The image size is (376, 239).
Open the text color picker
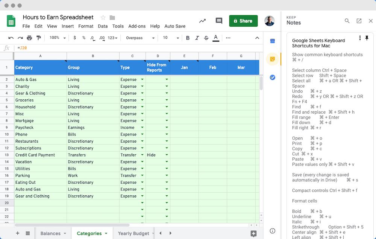pyautogui.click(x=215, y=38)
